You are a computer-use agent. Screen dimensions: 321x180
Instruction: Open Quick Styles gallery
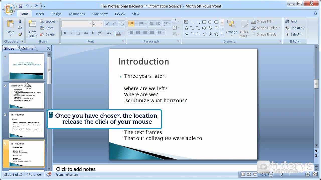[x=244, y=29]
